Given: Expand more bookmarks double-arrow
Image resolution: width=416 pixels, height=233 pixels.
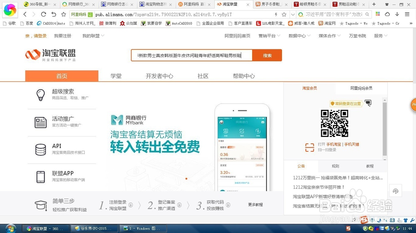Looking at the screenshot, I should [x=411, y=23].
